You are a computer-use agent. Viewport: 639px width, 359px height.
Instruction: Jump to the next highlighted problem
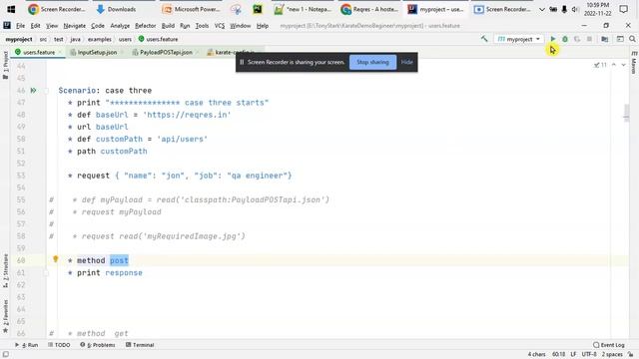[x=623, y=65]
